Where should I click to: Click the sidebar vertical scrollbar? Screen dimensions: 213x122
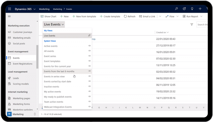coord(37,56)
